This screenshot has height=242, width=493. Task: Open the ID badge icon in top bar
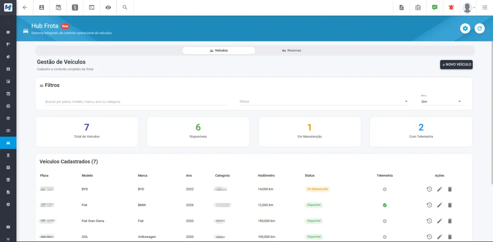(418, 7)
